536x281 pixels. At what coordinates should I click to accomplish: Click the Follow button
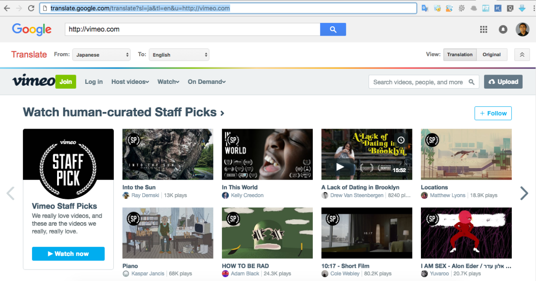tap(493, 113)
